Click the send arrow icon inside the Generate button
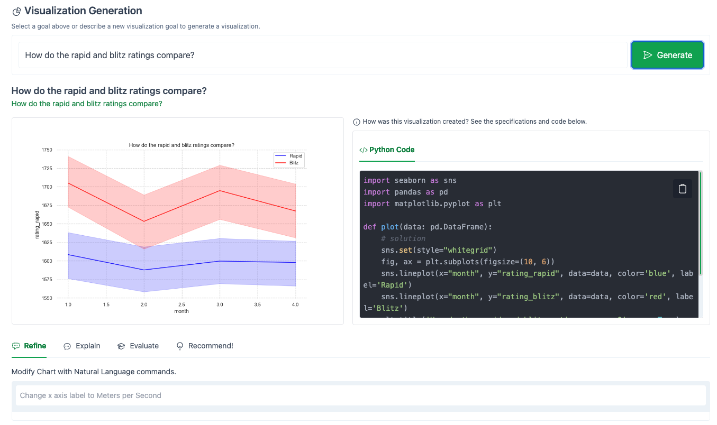Image resolution: width=717 pixels, height=425 pixels. pos(648,54)
